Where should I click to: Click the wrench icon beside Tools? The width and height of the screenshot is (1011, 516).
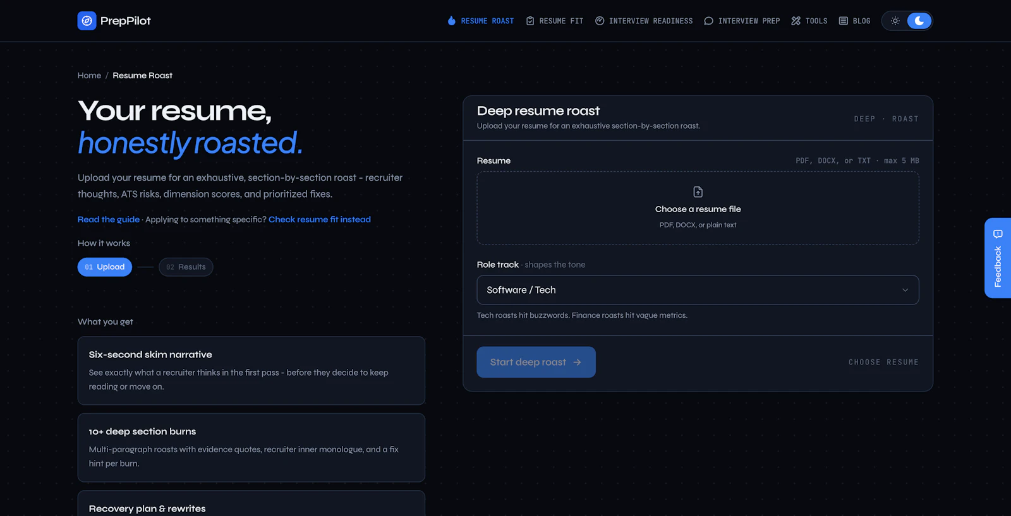796,21
